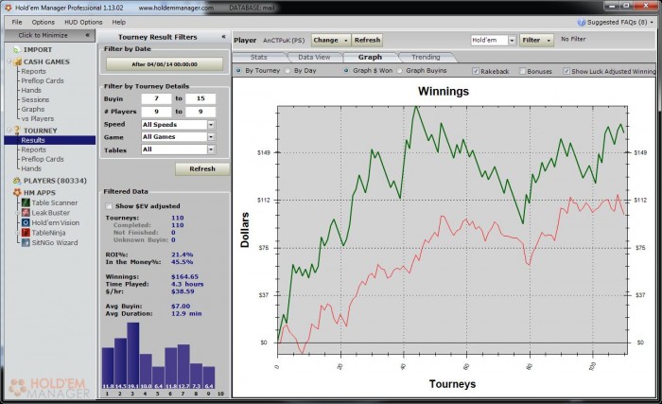Collapse the Tourney tree node
The height and width of the screenshot is (404, 662).
pyautogui.click(x=9, y=130)
